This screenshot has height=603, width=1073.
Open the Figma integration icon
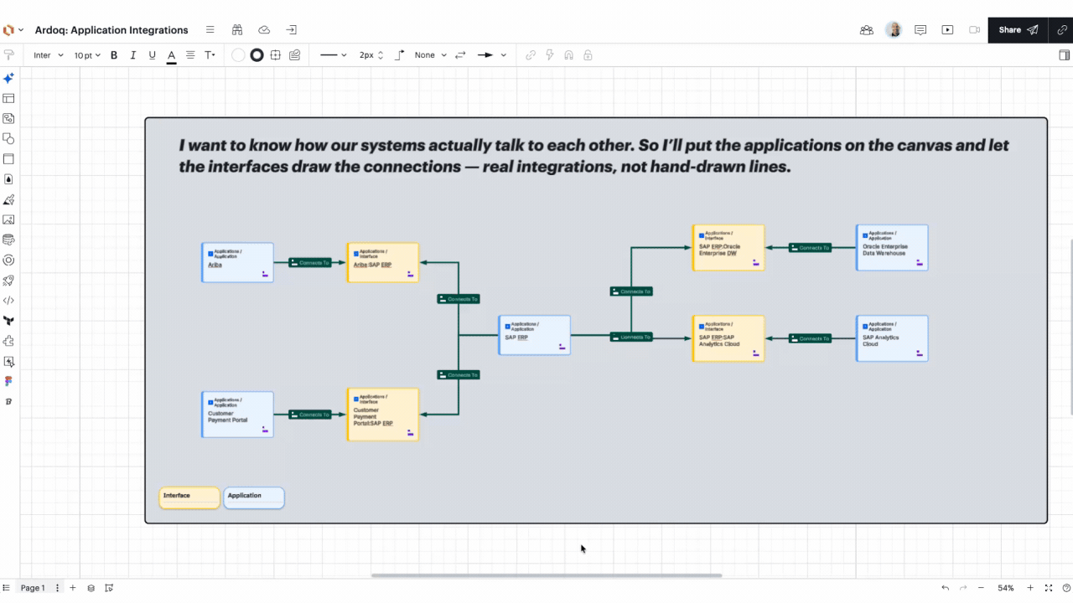point(8,381)
